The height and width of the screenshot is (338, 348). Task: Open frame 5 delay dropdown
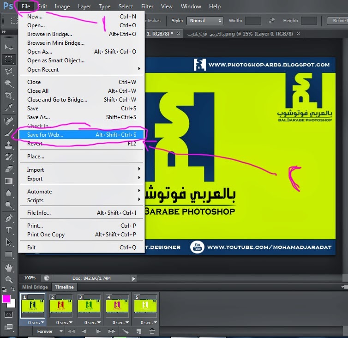[149, 322]
